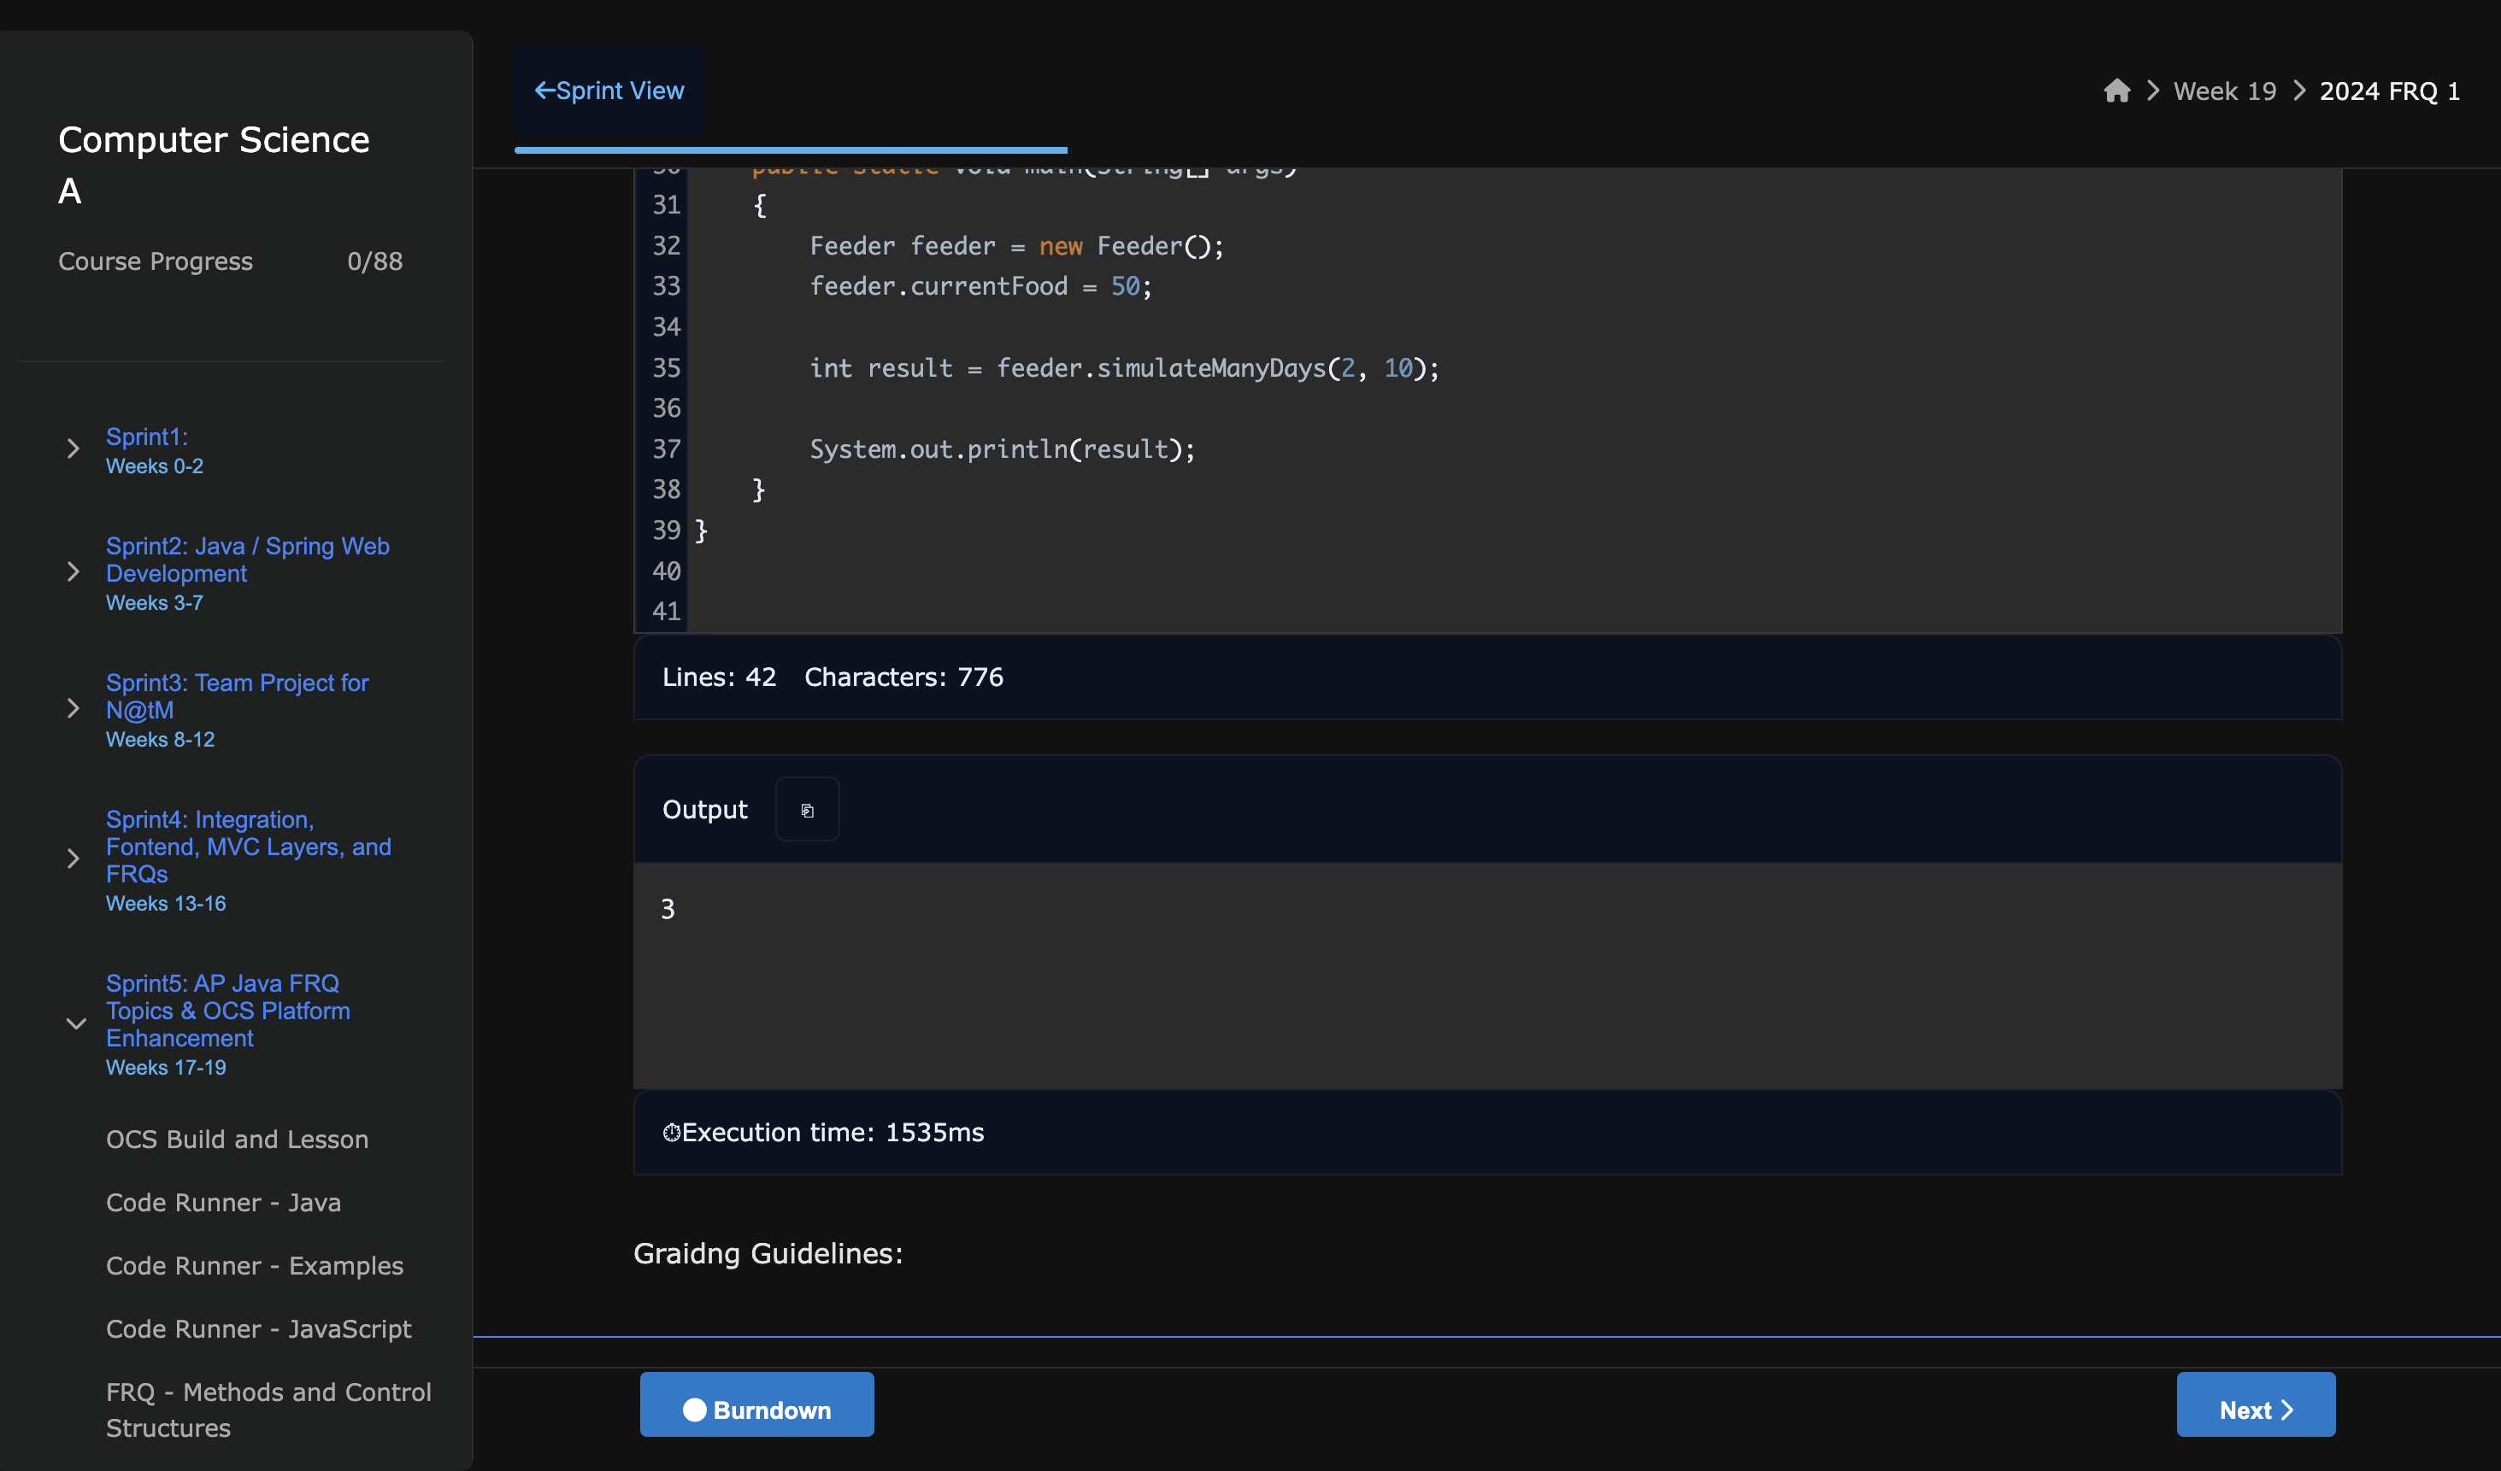
Task: Expand Sprint4 Integration section chevron
Action: click(x=73, y=859)
